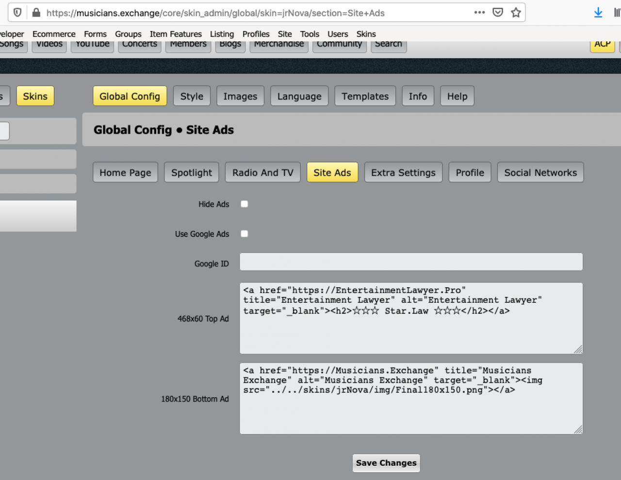Bookmark this page with the star icon
Image resolution: width=621 pixels, height=480 pixels.
516,13
